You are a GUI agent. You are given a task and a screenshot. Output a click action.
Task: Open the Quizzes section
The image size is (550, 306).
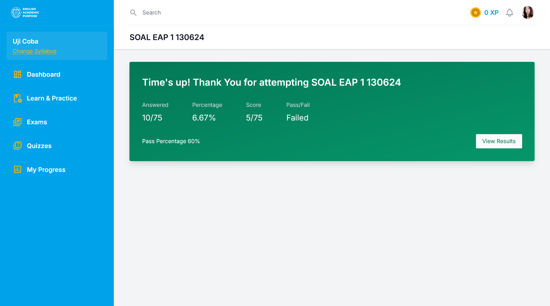coord(39,146)
